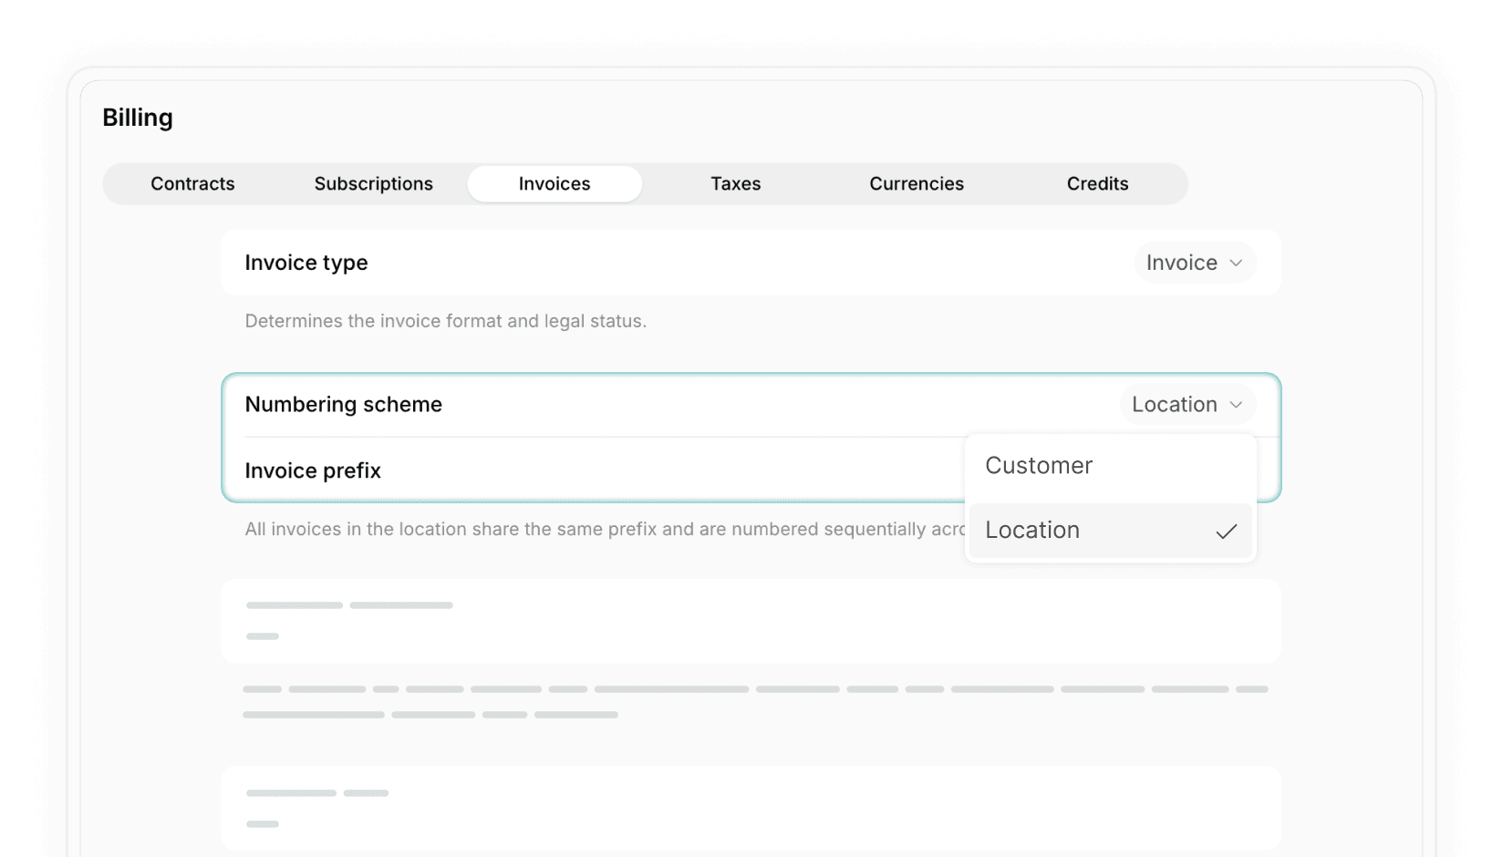Click the invoice format description text
Screen dimensions: 1503x857
pos(445,321)
